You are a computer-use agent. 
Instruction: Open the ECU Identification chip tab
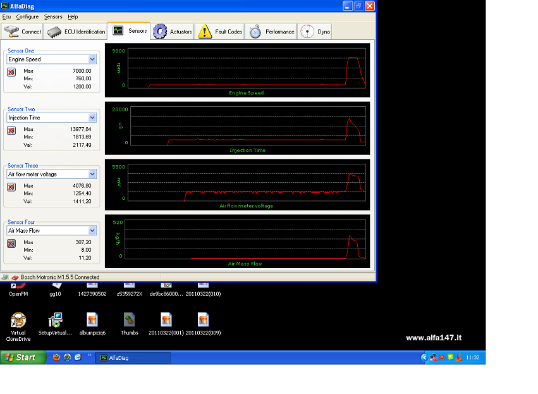coord(76,32)
